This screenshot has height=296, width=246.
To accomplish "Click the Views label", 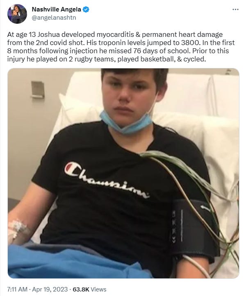I will [x=98, y=289].
